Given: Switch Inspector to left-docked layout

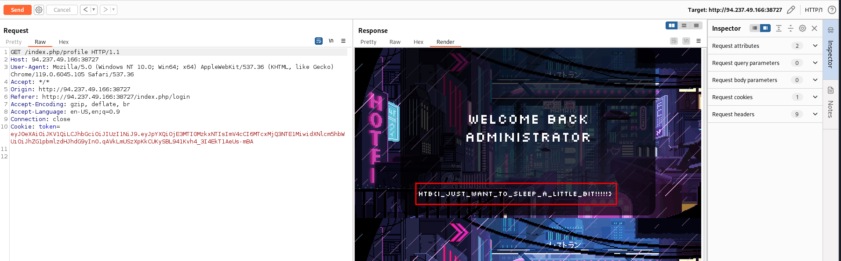Looking at the screenshot, I should [755, 28].
